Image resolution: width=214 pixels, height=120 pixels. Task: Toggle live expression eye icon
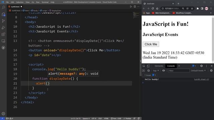164,71
